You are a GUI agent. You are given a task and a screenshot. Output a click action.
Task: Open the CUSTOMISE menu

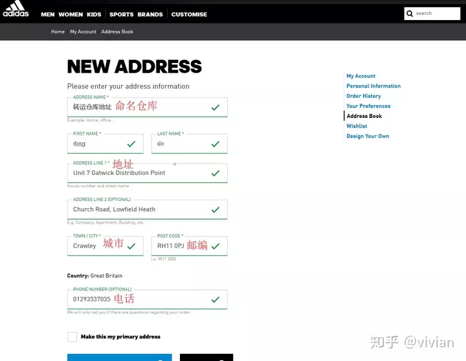(189, 15)
